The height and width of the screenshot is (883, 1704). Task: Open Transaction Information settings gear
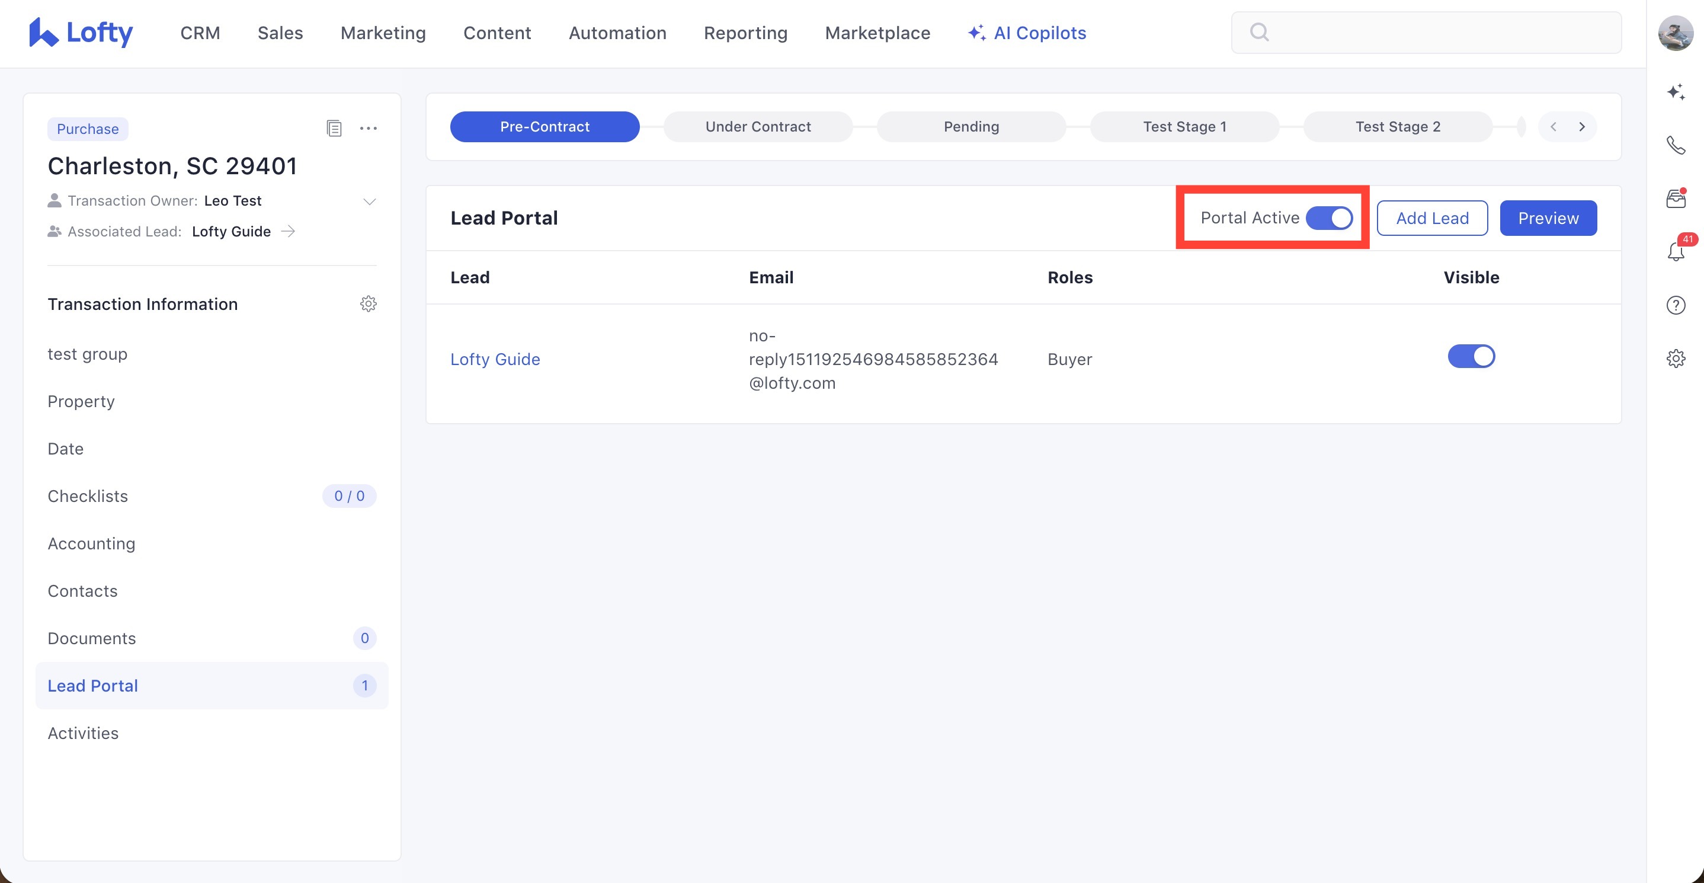[368, 303]
